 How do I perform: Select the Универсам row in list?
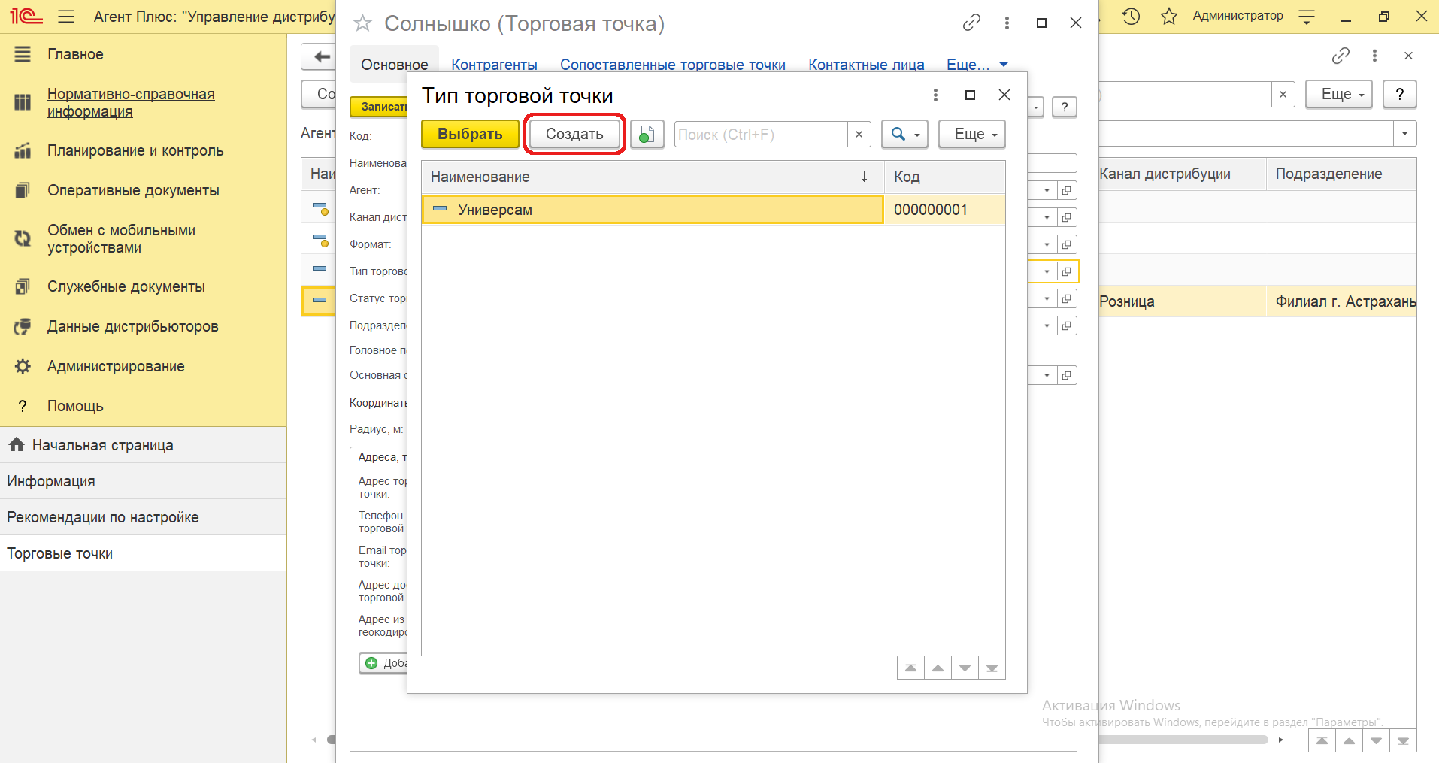[651, 210]
